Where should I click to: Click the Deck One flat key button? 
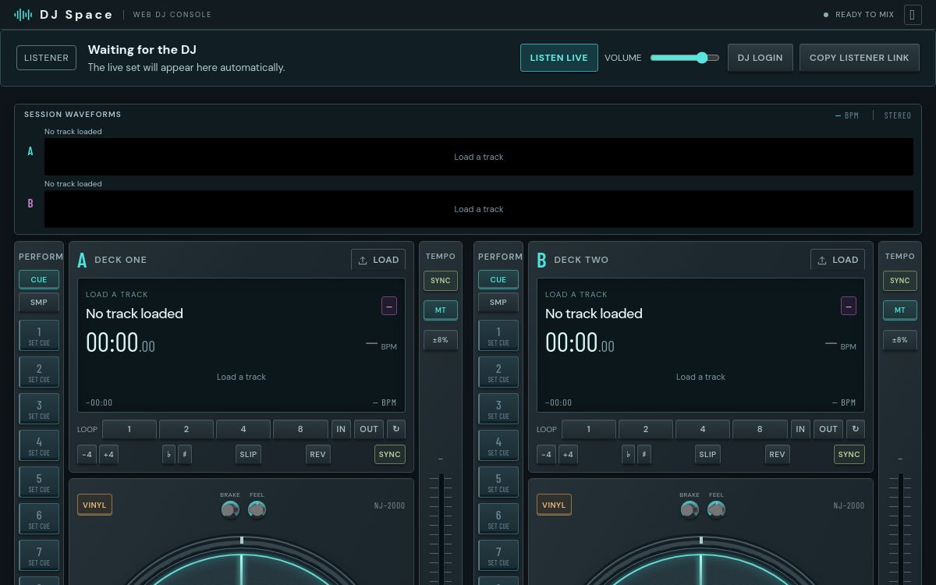169,455
